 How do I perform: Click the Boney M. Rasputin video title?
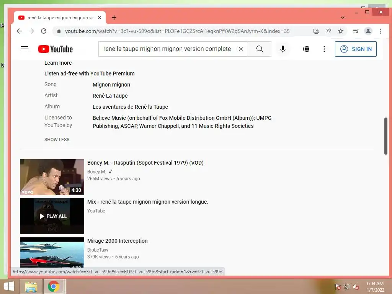[145, 163]
